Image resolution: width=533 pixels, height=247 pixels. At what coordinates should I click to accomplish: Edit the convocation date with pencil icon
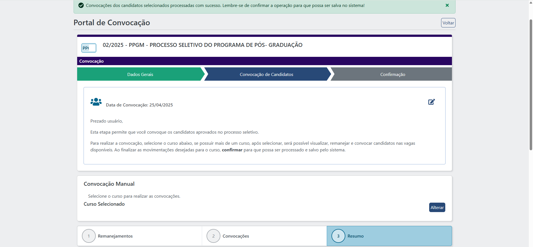coord(431,102)
